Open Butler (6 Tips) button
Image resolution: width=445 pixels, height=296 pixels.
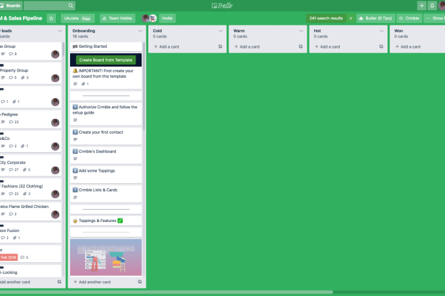pyautogui.click(x=376, y=18)
